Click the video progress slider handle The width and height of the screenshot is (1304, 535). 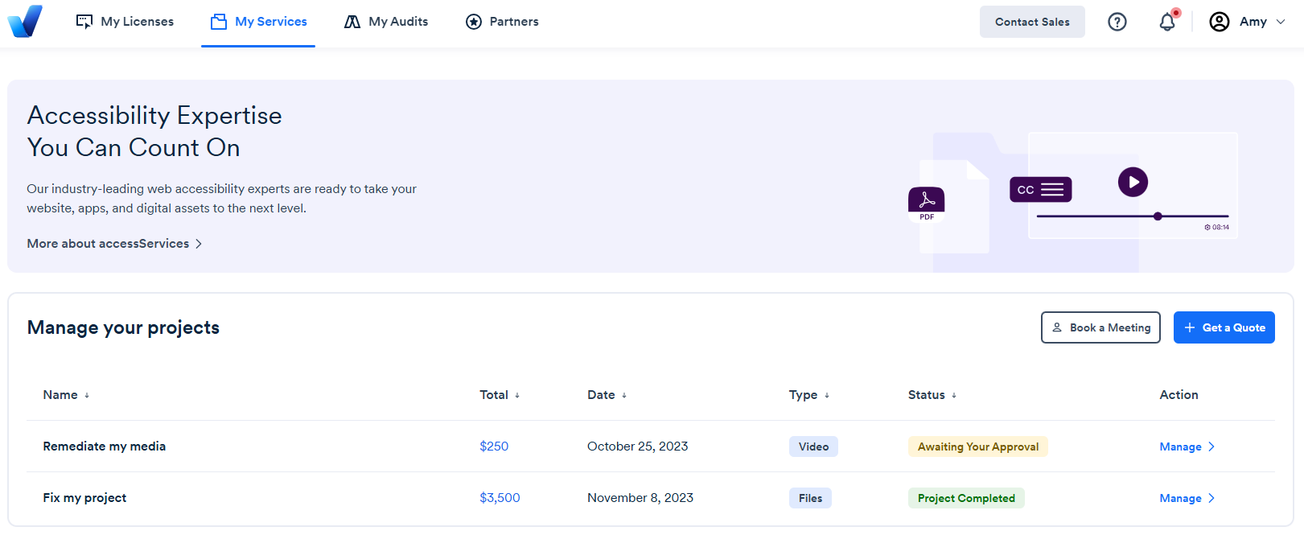(x=1158, y=216)
